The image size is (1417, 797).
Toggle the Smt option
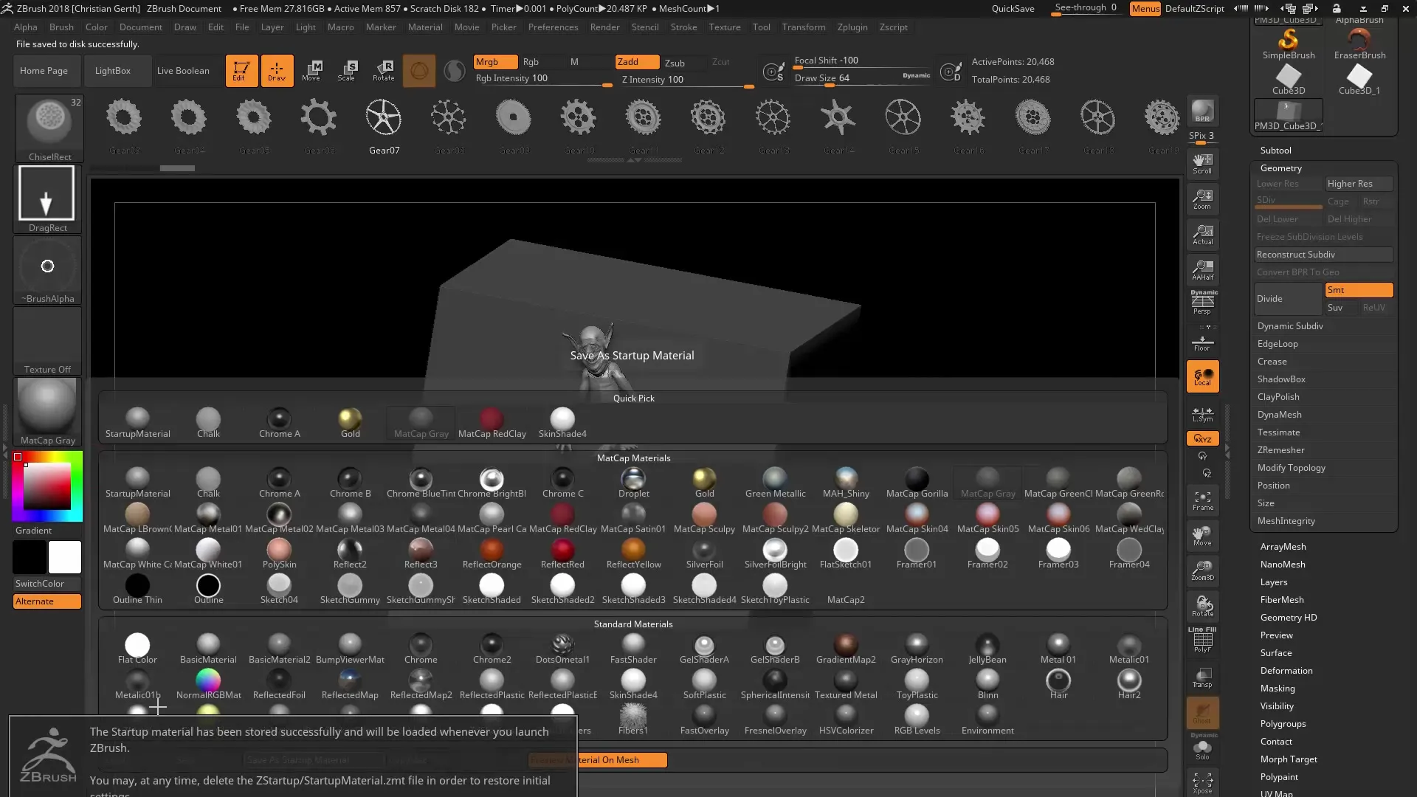(1359, 290)
